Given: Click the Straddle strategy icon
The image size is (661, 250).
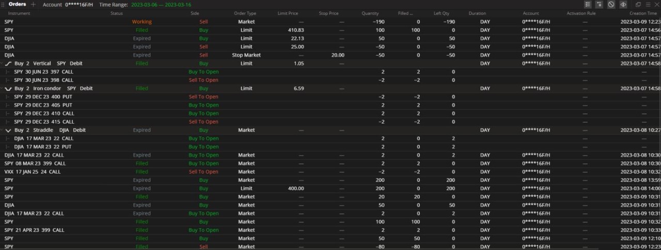Looking at the screenshot, I should [8, 130].
